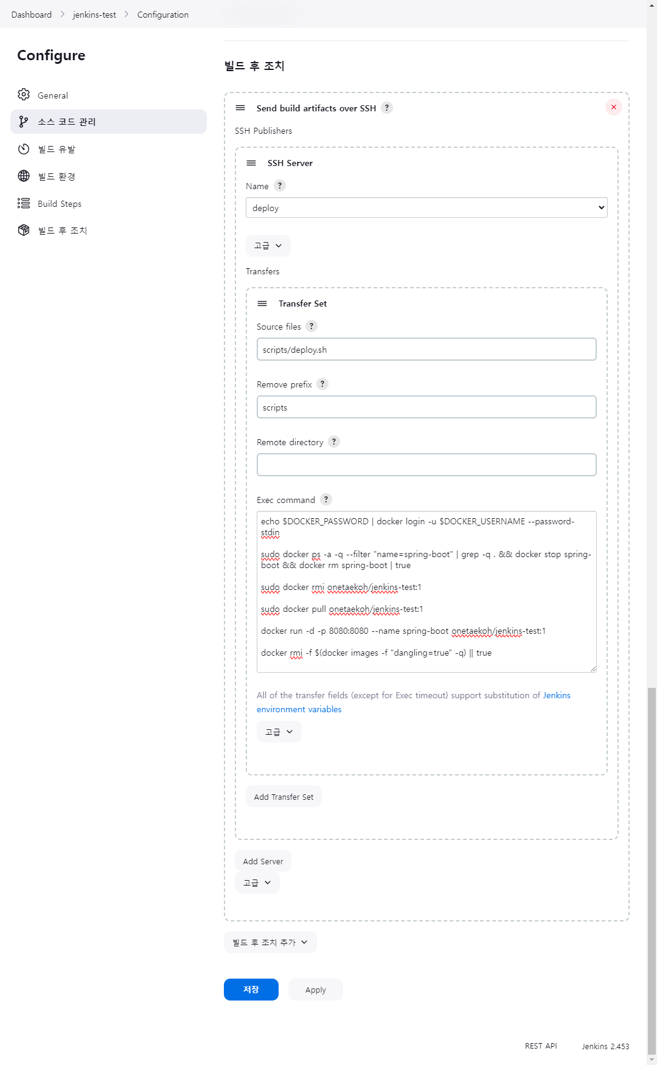Viewport: 657px width, 1065px height.
Task: Click the post-build actions box icon
Action: (x=24, y=230)
